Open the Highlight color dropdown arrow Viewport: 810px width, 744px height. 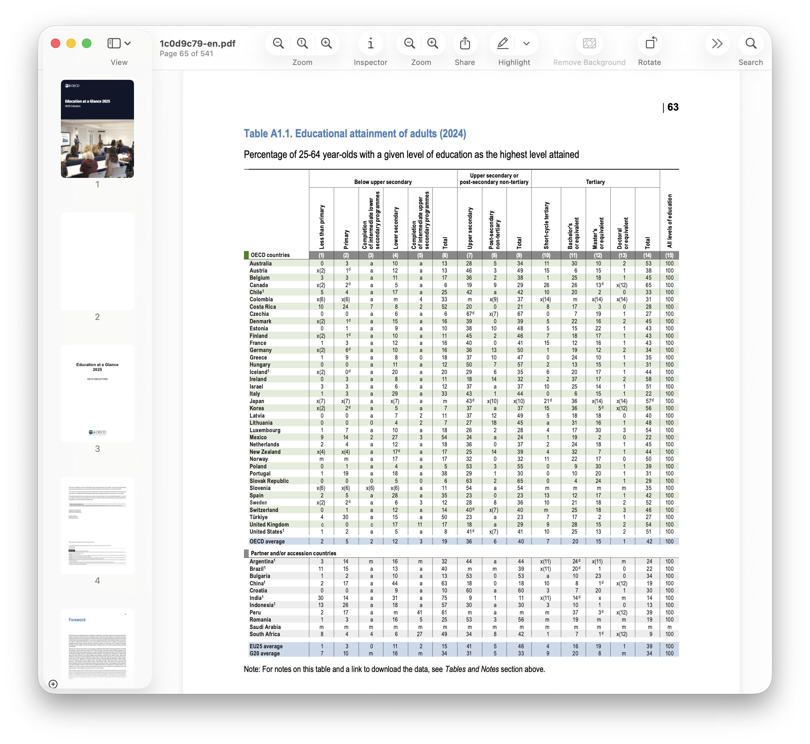click(526, 44)
